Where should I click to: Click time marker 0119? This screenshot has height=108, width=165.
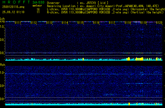coord(143,23)
